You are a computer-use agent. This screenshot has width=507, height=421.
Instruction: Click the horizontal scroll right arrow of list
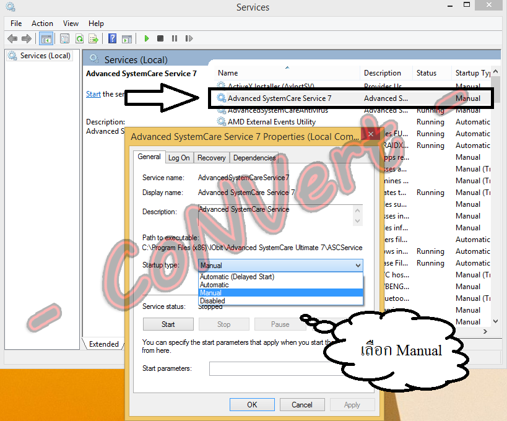click(485, 331)
